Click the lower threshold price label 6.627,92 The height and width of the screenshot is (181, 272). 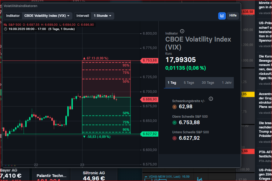point(150,134)
